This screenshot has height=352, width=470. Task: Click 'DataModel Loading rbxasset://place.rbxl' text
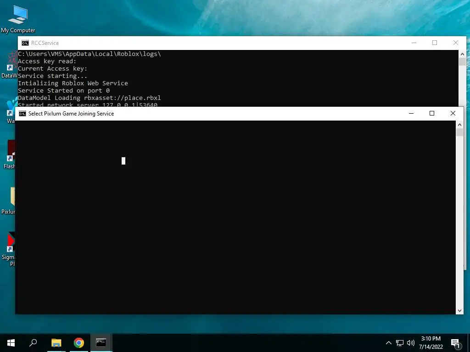coord(90,98)
